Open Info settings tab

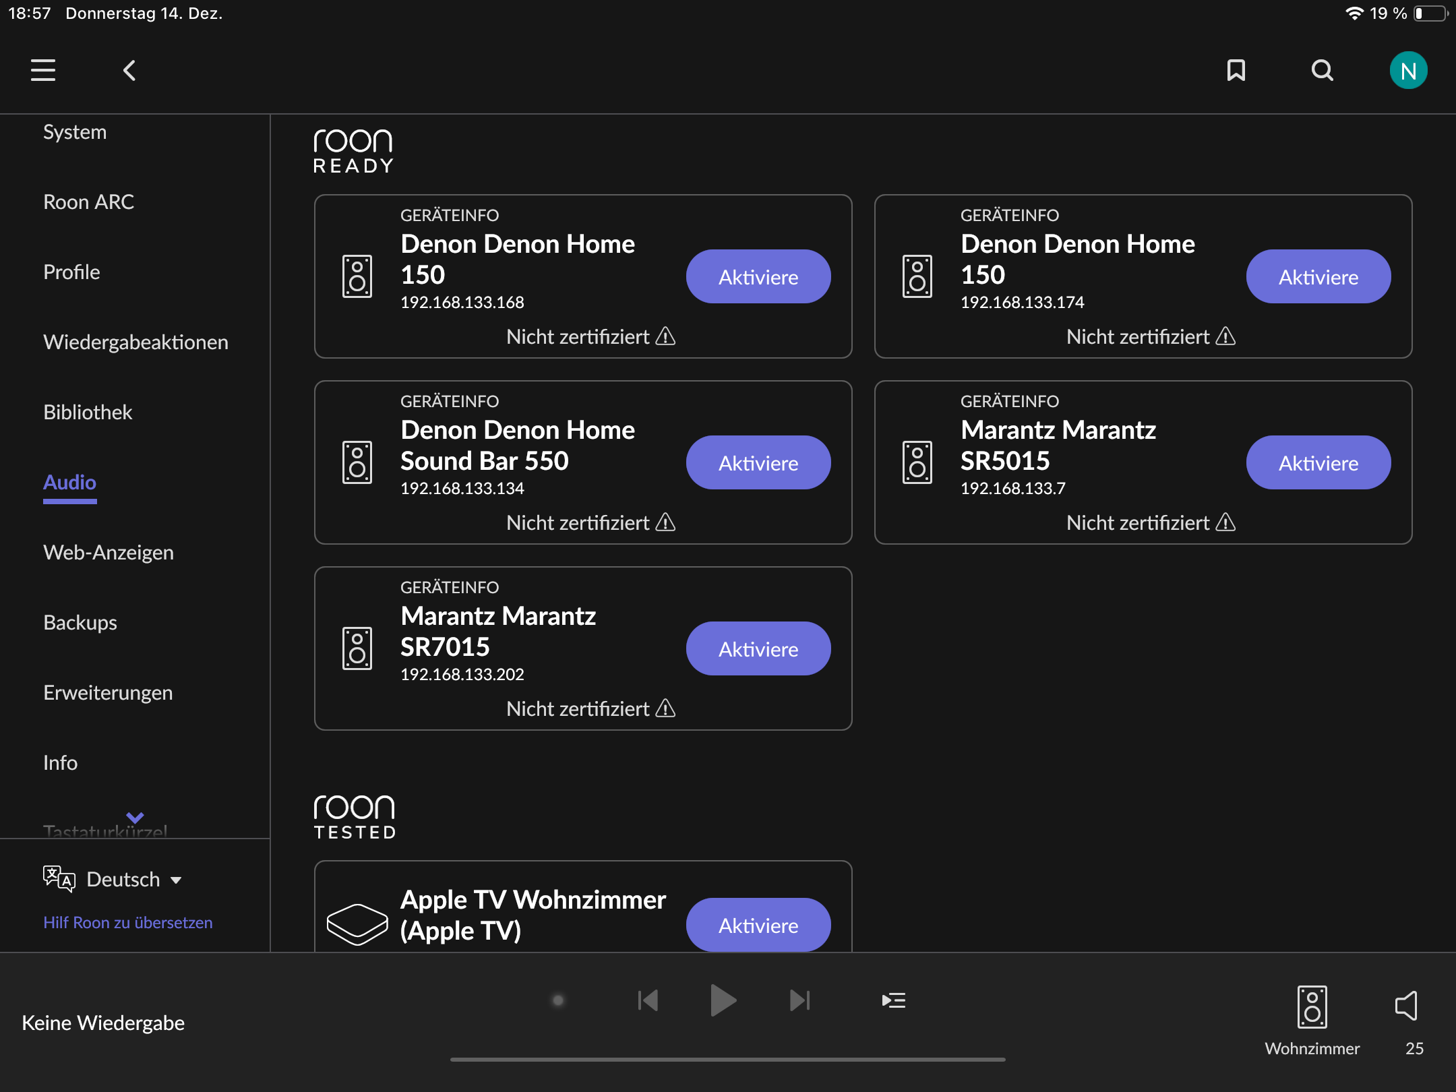point(60,762)
